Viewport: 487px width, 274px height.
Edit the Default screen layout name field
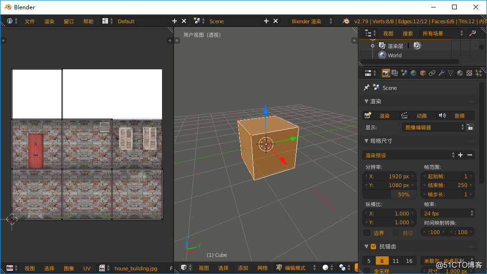(x=142, y=21)
